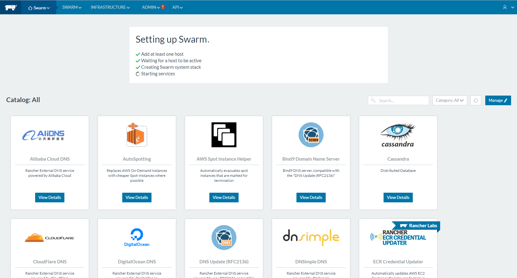Viewport: 517px width, 278px height.
Task: Click the DNS Update globe icon
Action: click(x=224, y=238)
